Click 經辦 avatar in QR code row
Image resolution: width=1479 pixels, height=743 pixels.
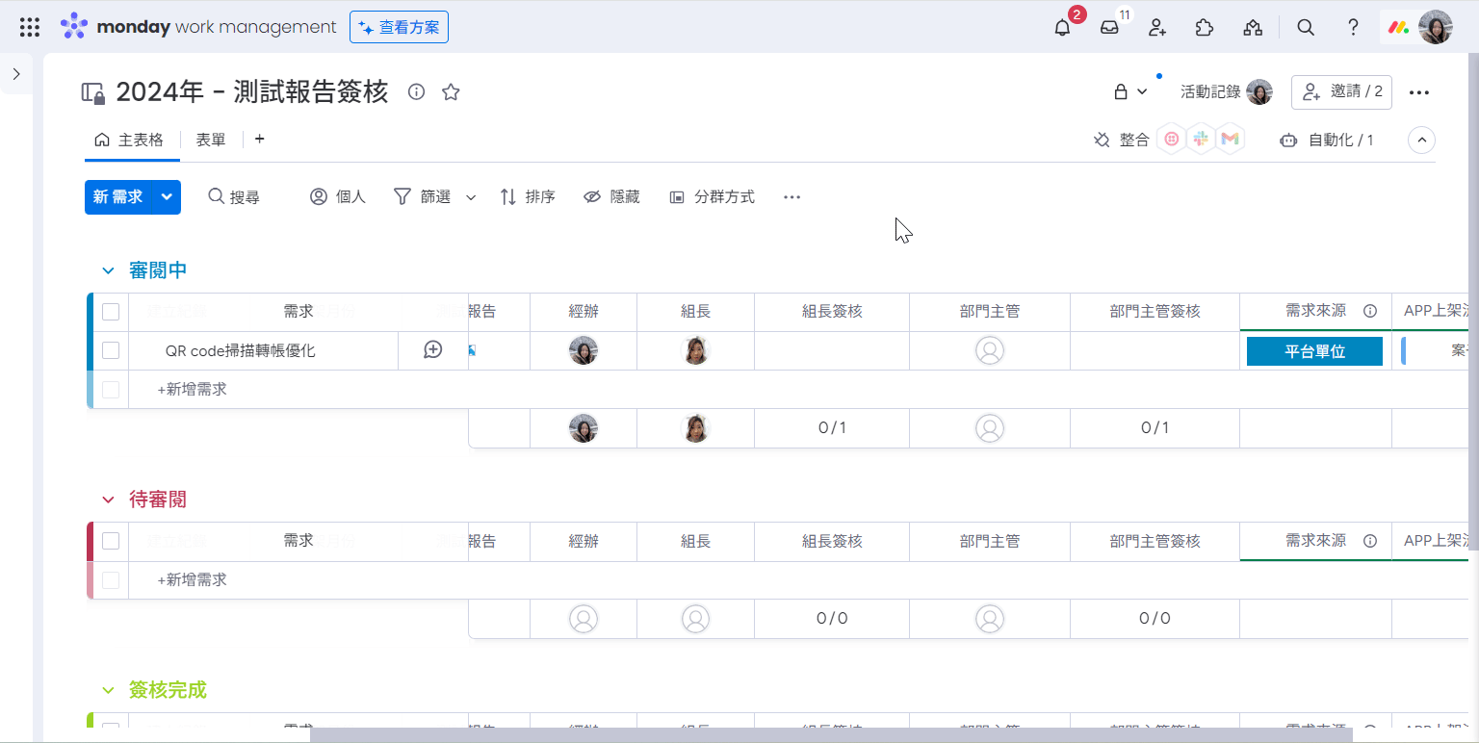[584, 350]
